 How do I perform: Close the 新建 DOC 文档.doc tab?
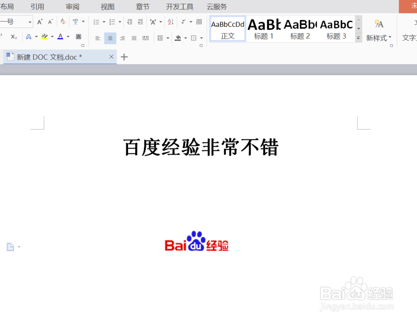coord(111,57)
